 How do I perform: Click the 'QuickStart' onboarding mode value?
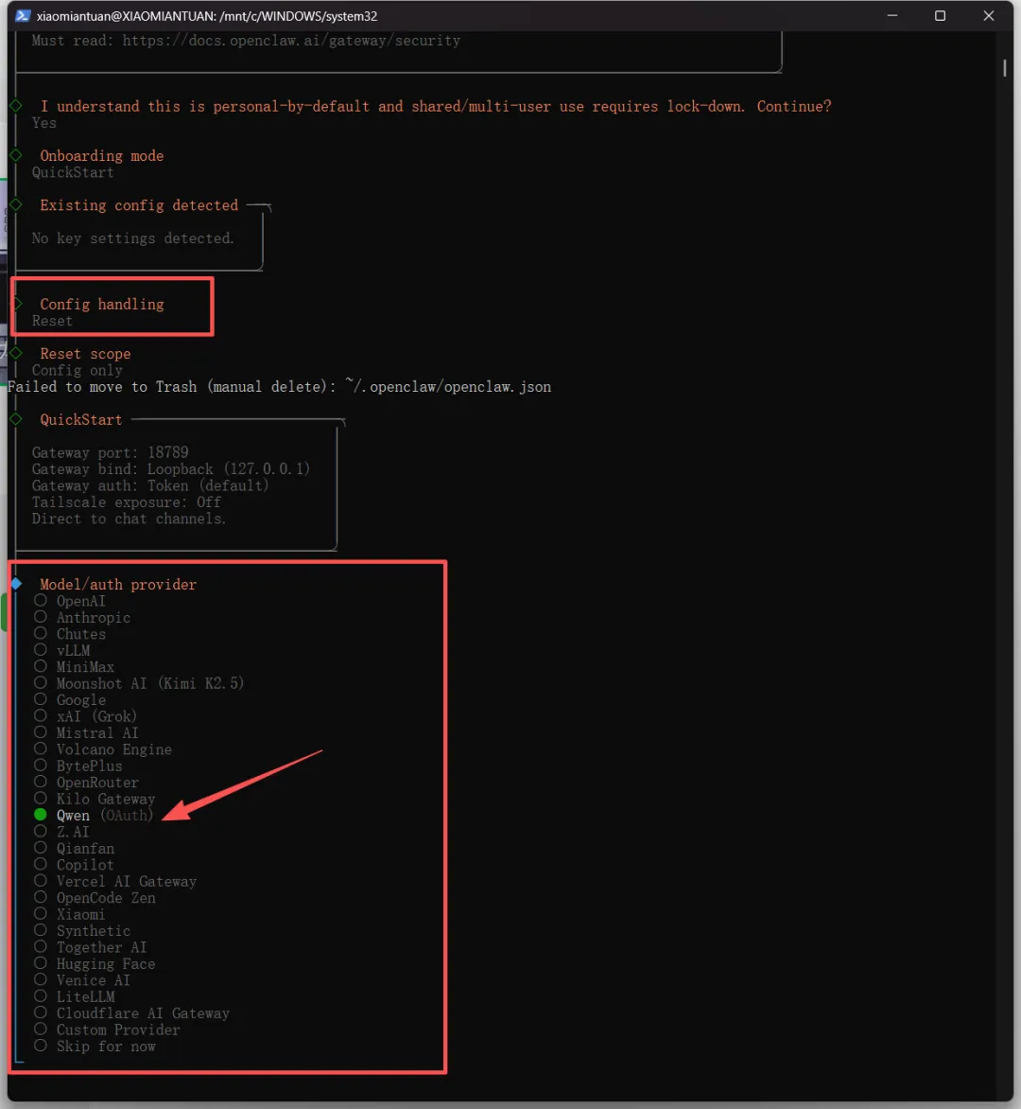click(x=73, y=172)
